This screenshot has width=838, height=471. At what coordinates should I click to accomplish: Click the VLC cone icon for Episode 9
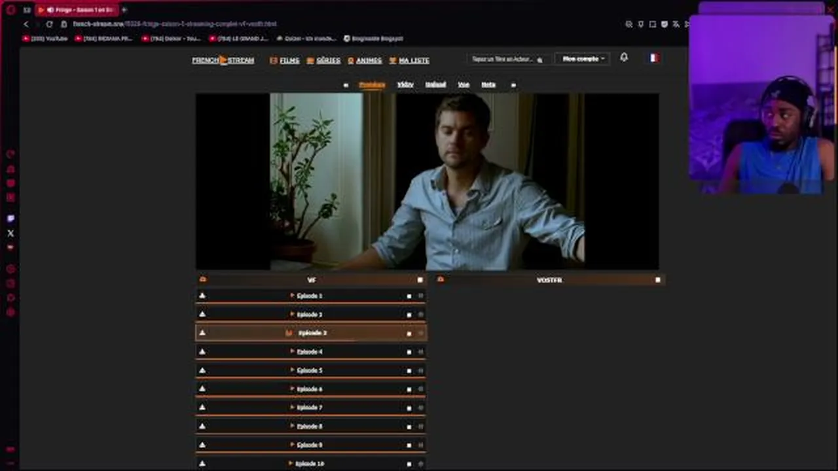202,444
